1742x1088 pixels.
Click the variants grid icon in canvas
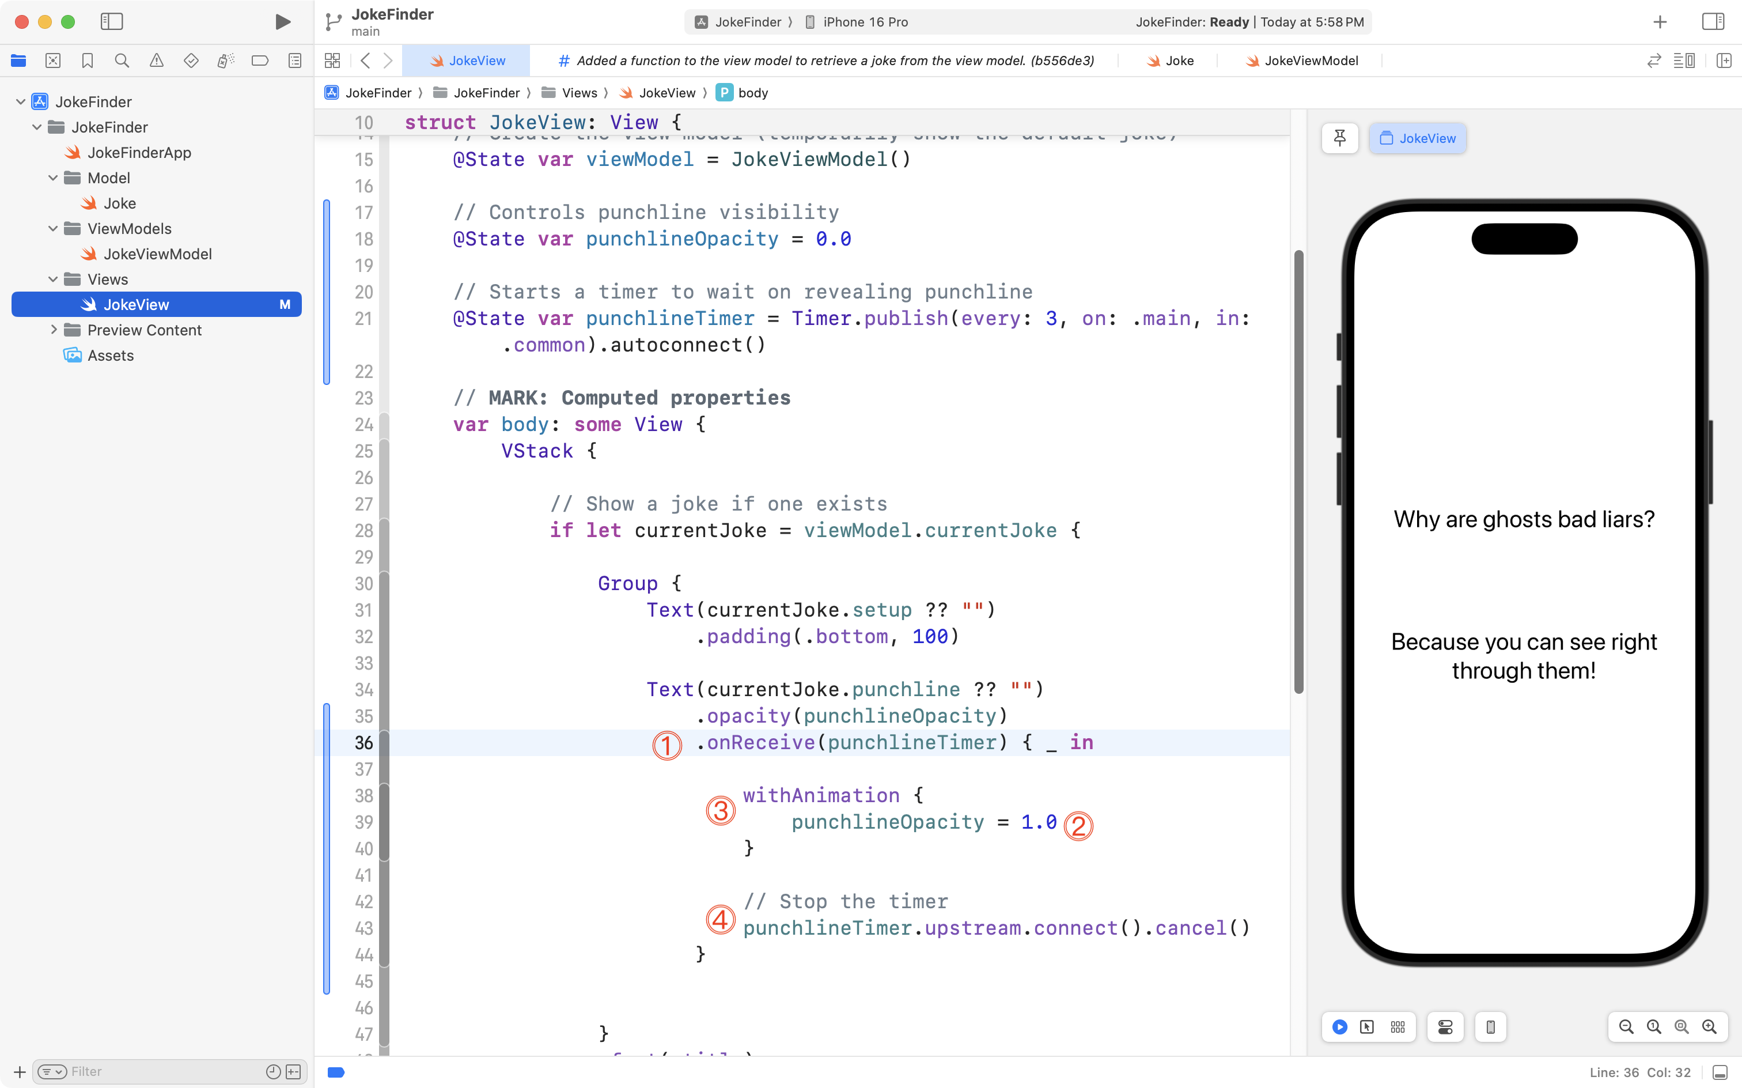click(1398, 1027)
